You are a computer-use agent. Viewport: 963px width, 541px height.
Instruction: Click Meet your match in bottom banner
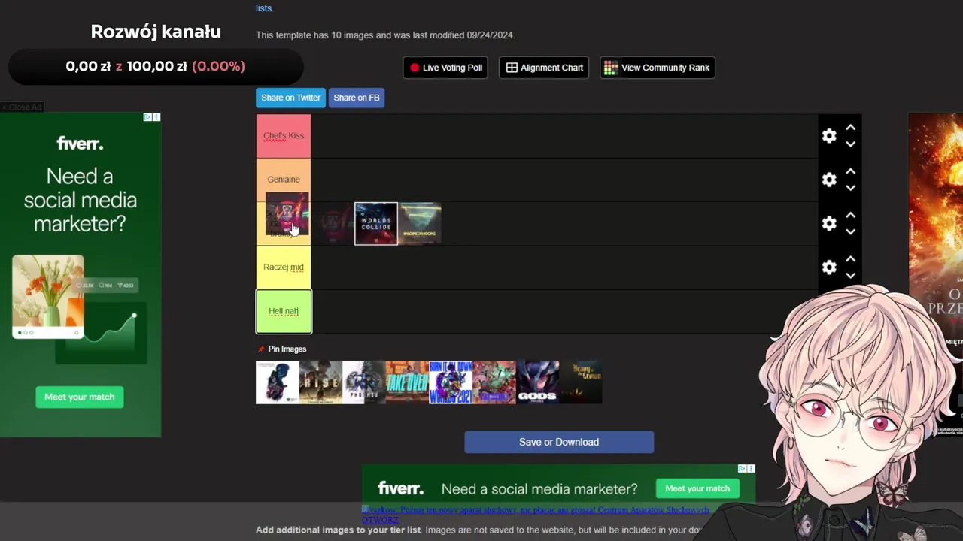point(697,488)
